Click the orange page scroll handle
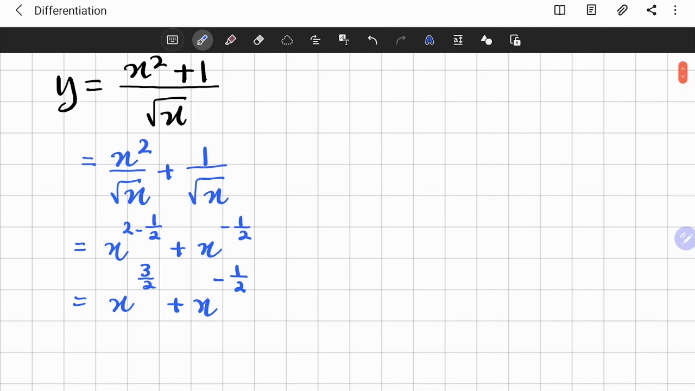This screenshot has height=391, width=695. [683, 73]
